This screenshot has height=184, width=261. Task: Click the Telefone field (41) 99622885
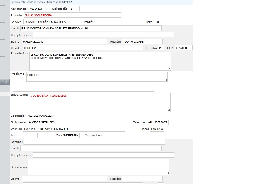point(158,122)
